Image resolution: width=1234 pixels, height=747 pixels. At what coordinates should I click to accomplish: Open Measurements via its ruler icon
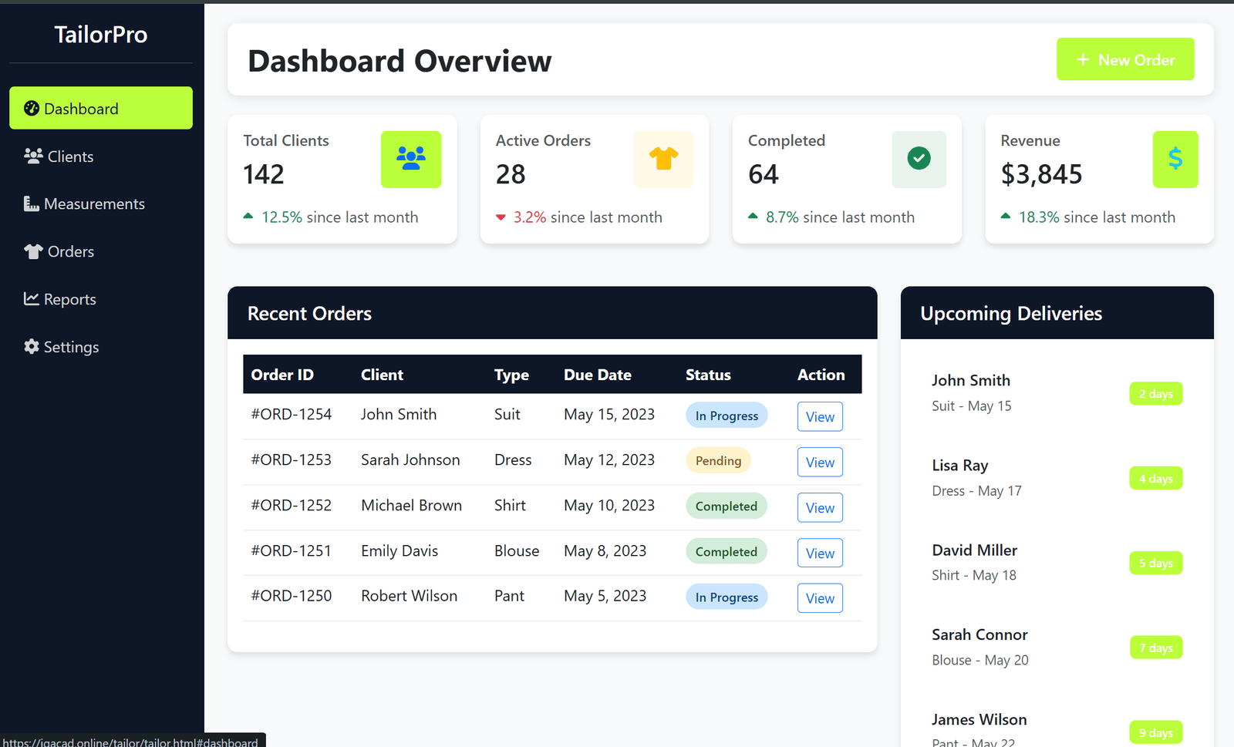pos(30,204)
